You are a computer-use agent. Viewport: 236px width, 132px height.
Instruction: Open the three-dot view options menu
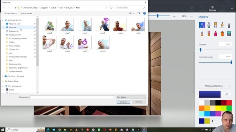pyautogui.click(x=191, y=16)
